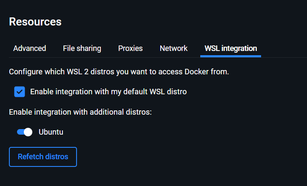Select the Network tab

click(x=173, y=48)
